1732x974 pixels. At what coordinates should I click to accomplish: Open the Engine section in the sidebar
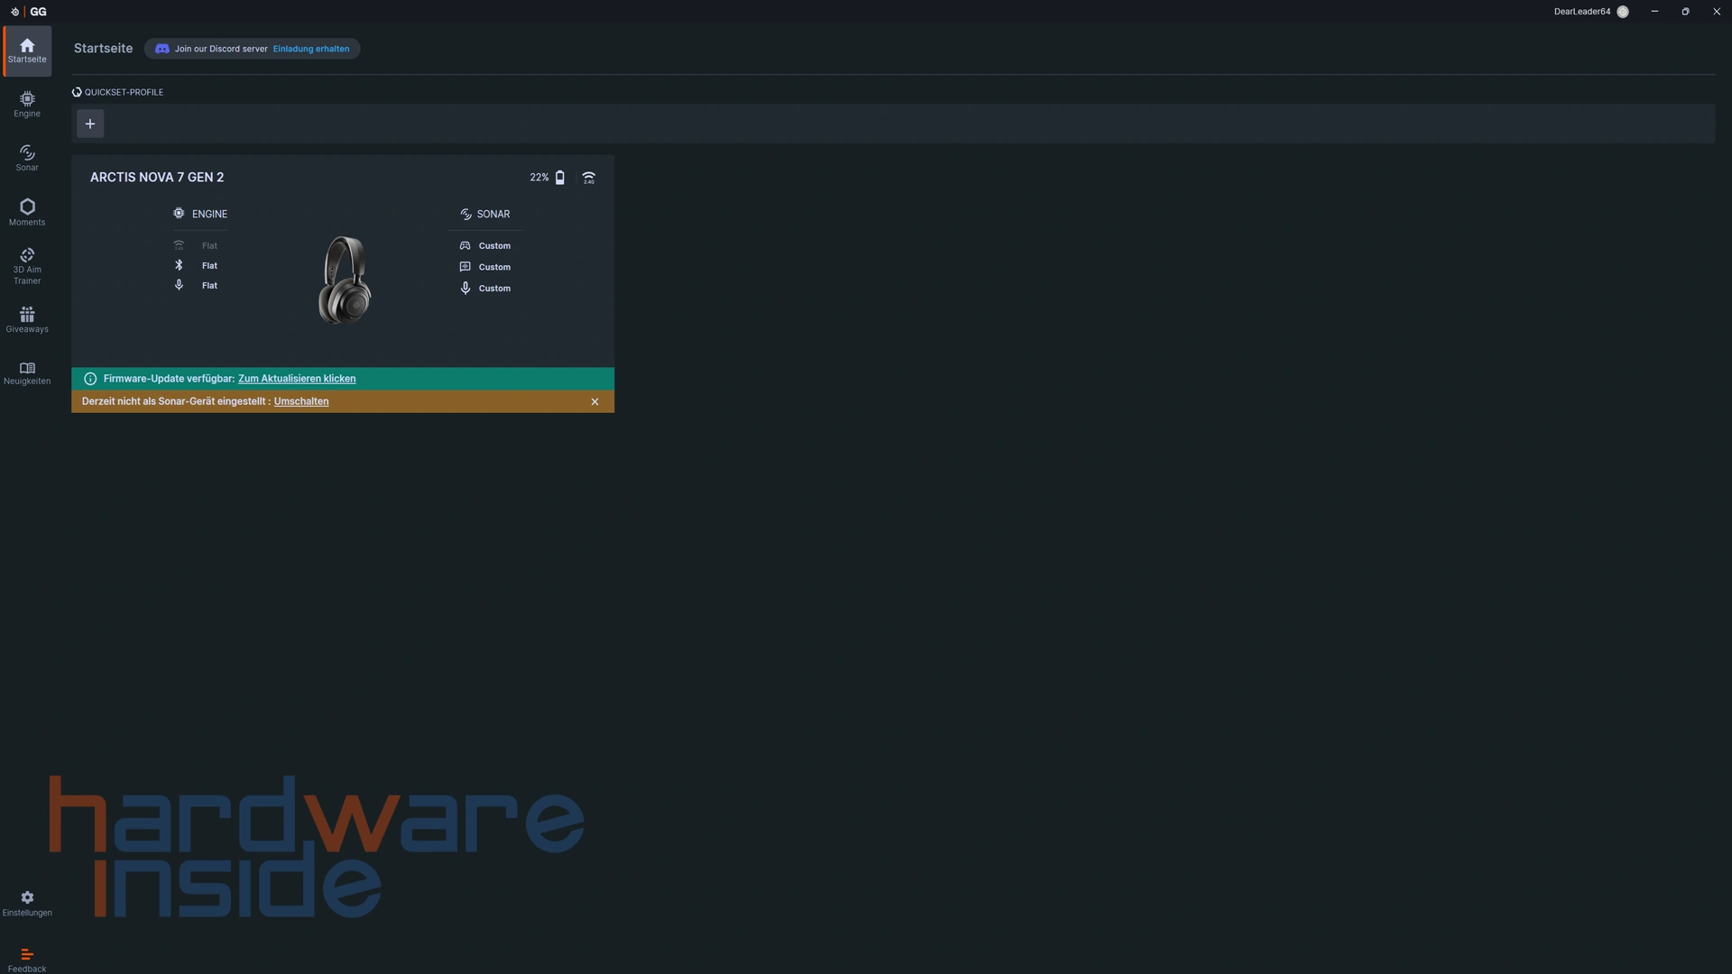[27, 105]
